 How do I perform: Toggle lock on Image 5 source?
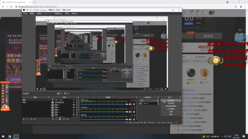(x=77, y=105)
